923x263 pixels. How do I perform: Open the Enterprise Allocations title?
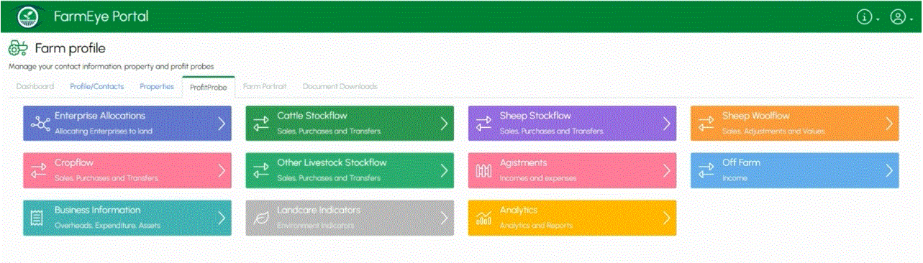(x=100, y=116)
